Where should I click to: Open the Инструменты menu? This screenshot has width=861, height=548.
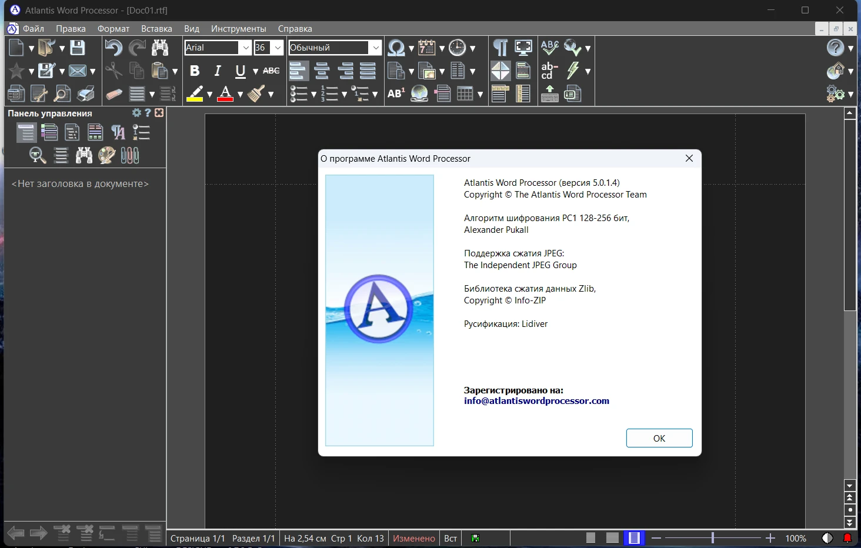tap(238, 29)
